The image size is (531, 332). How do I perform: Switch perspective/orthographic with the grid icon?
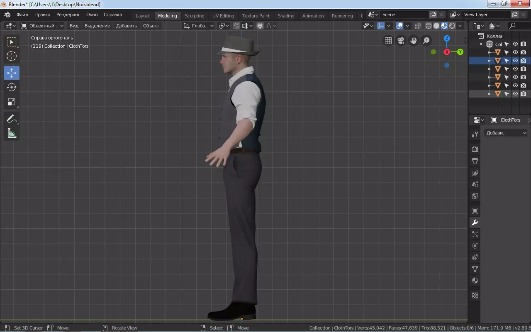click(388, 40)
